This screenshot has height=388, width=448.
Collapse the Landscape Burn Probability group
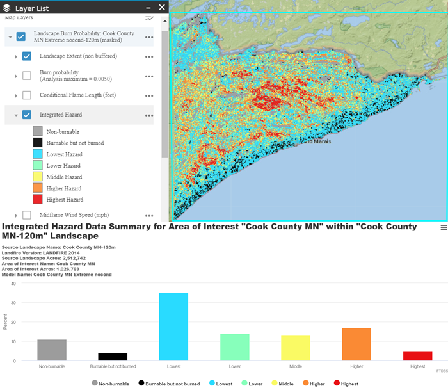10,37
